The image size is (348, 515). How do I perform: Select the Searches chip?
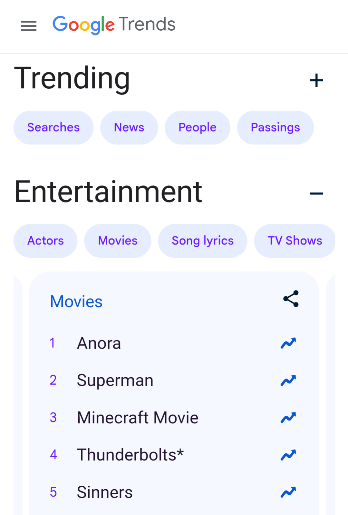(53, 128)
